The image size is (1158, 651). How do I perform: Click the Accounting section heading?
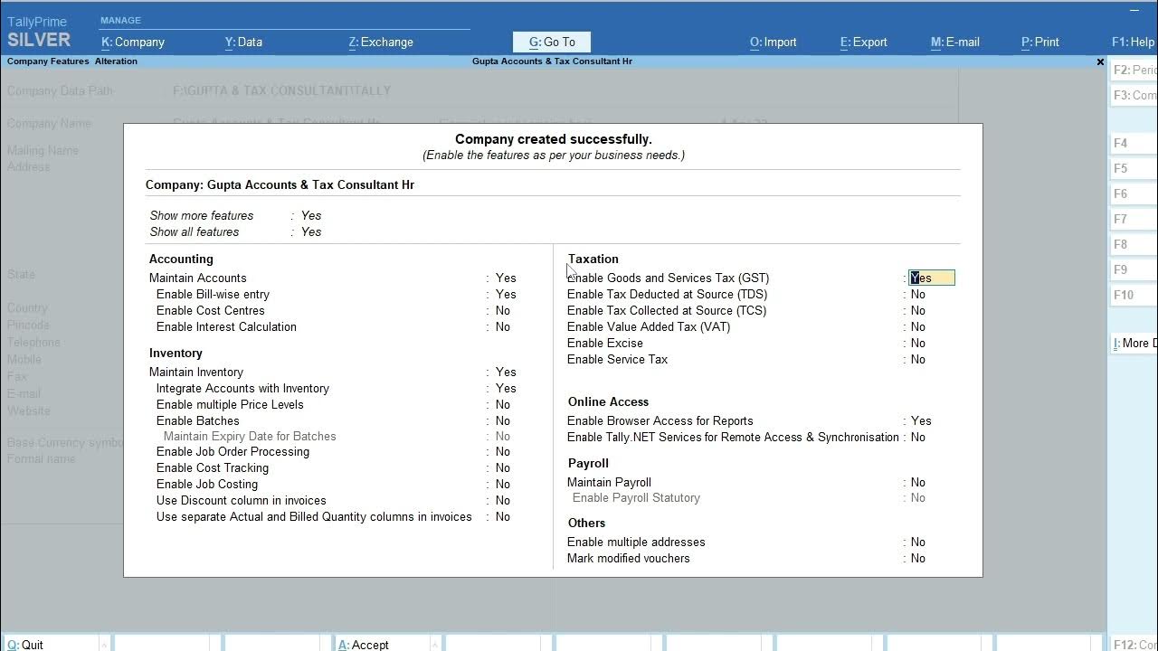(x=181, y=259)
